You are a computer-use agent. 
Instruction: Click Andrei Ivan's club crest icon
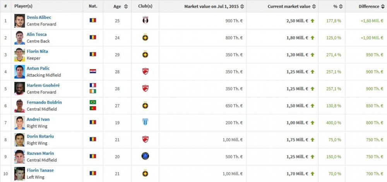tap(145, 122)
